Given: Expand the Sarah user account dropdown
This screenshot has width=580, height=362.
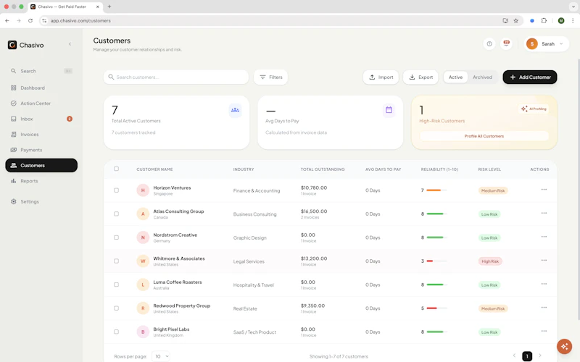Looking at the screenshot, I should [547, 44].
